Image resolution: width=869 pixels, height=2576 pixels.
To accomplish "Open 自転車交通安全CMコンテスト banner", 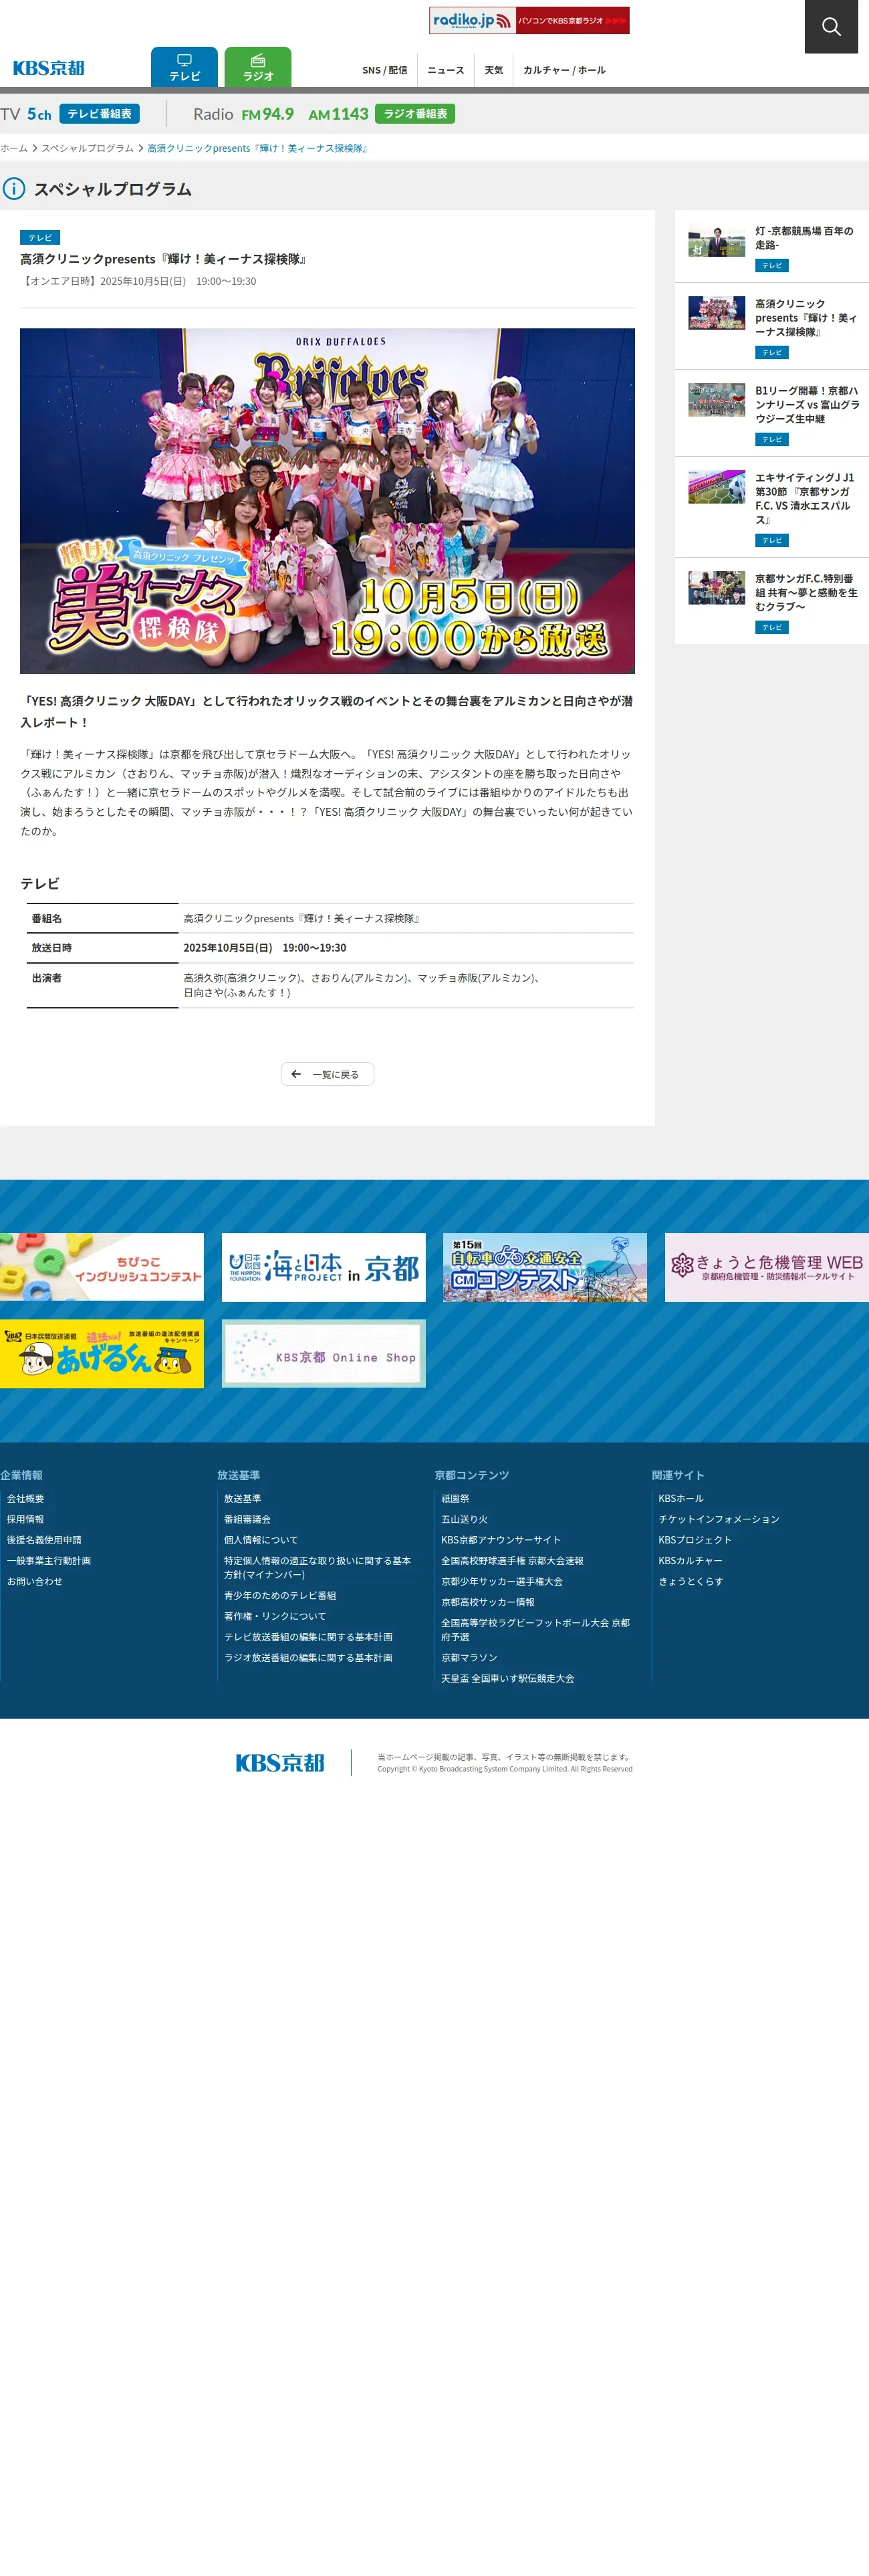I will [x=545, y=1267].
